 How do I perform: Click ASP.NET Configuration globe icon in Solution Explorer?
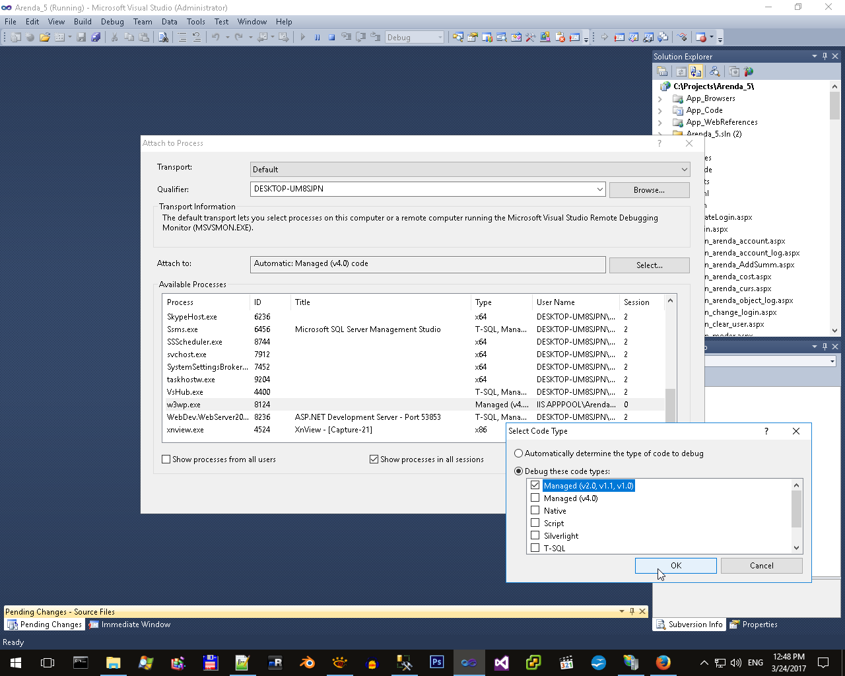click(x=748, y=71)
